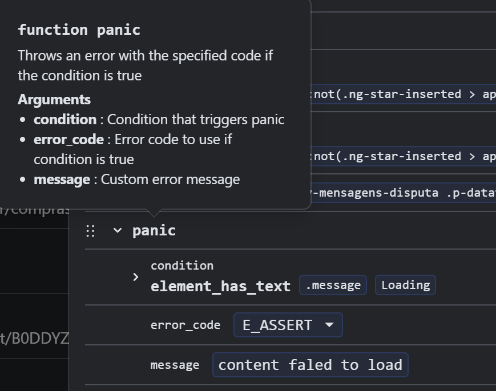This screenshot has height=391, width=496.
Task: Expand the condition argument arrow
Action: coord(136,277)
